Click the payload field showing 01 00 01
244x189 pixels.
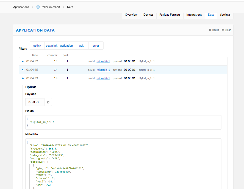[x=35, y=102]
